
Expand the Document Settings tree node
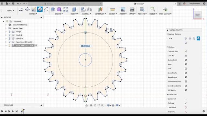6,25
